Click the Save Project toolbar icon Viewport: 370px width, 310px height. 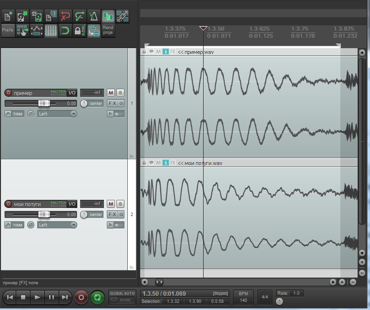point(36,17)
